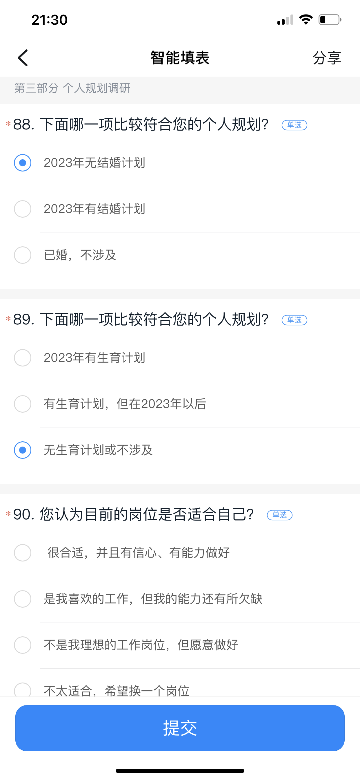The width and height of the screenshot is (360, 780).
Task: Tap the Wi-Fi status icon
Action: pos(306,20)
